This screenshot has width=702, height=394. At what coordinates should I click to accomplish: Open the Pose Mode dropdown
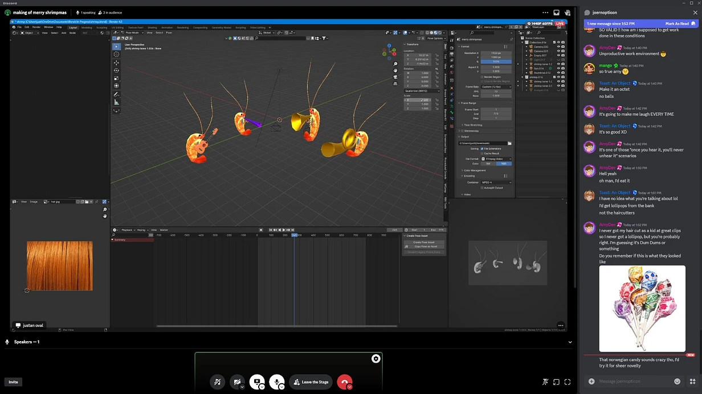pyautogui.click(x=133, y=32)
